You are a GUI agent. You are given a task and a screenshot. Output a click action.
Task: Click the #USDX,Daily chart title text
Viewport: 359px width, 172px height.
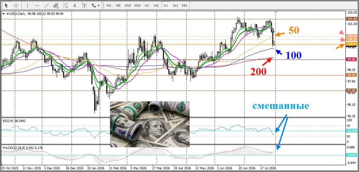pos(15,14)
